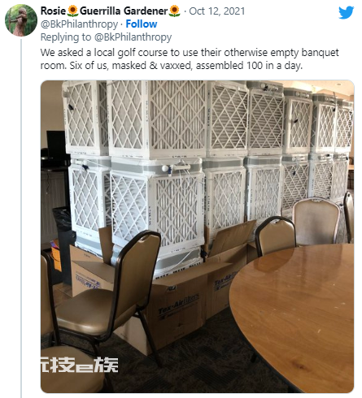
Task: Click the vertical thread line below the avatar
Action: [21, 218]
